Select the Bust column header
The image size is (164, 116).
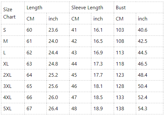click(x=138, y=7)
